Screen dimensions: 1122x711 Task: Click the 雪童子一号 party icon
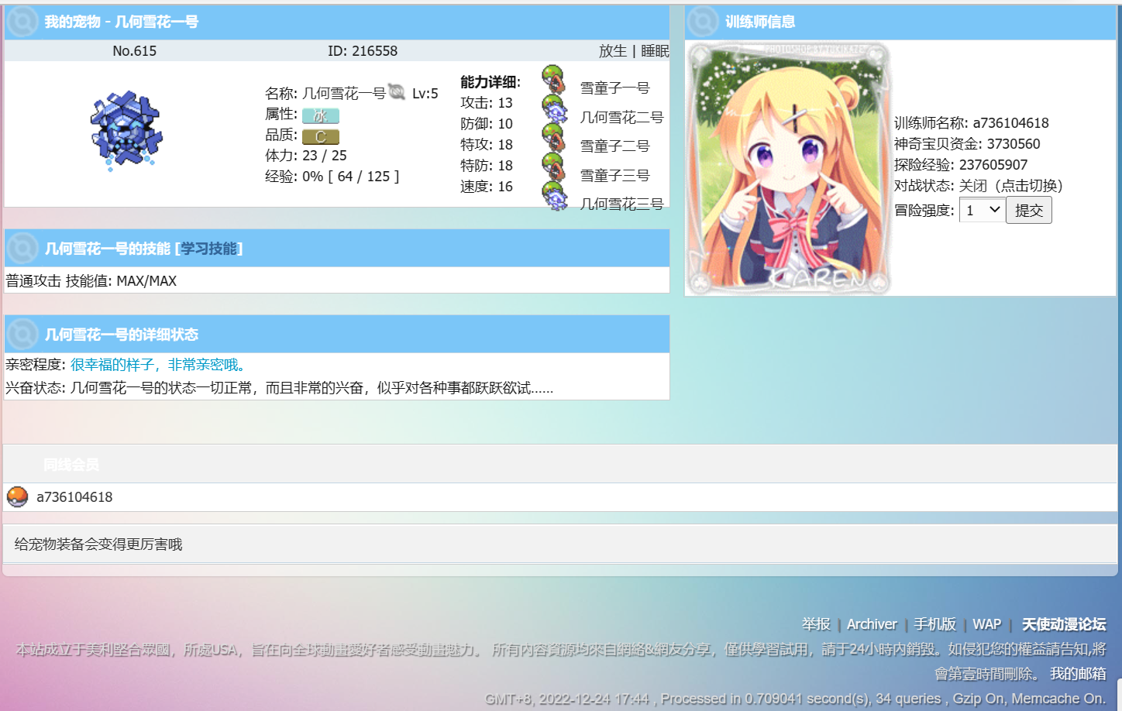coord(552,80)
